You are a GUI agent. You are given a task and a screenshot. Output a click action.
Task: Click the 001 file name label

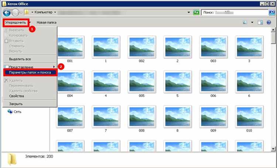pos(70,61)
